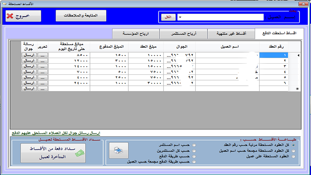311x175 pixels.
Task: Click the new row asterisk marker
Action: 298,89
